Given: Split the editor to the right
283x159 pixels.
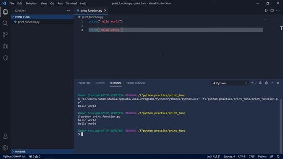Looking at the screenshot, I should point(272,11).
